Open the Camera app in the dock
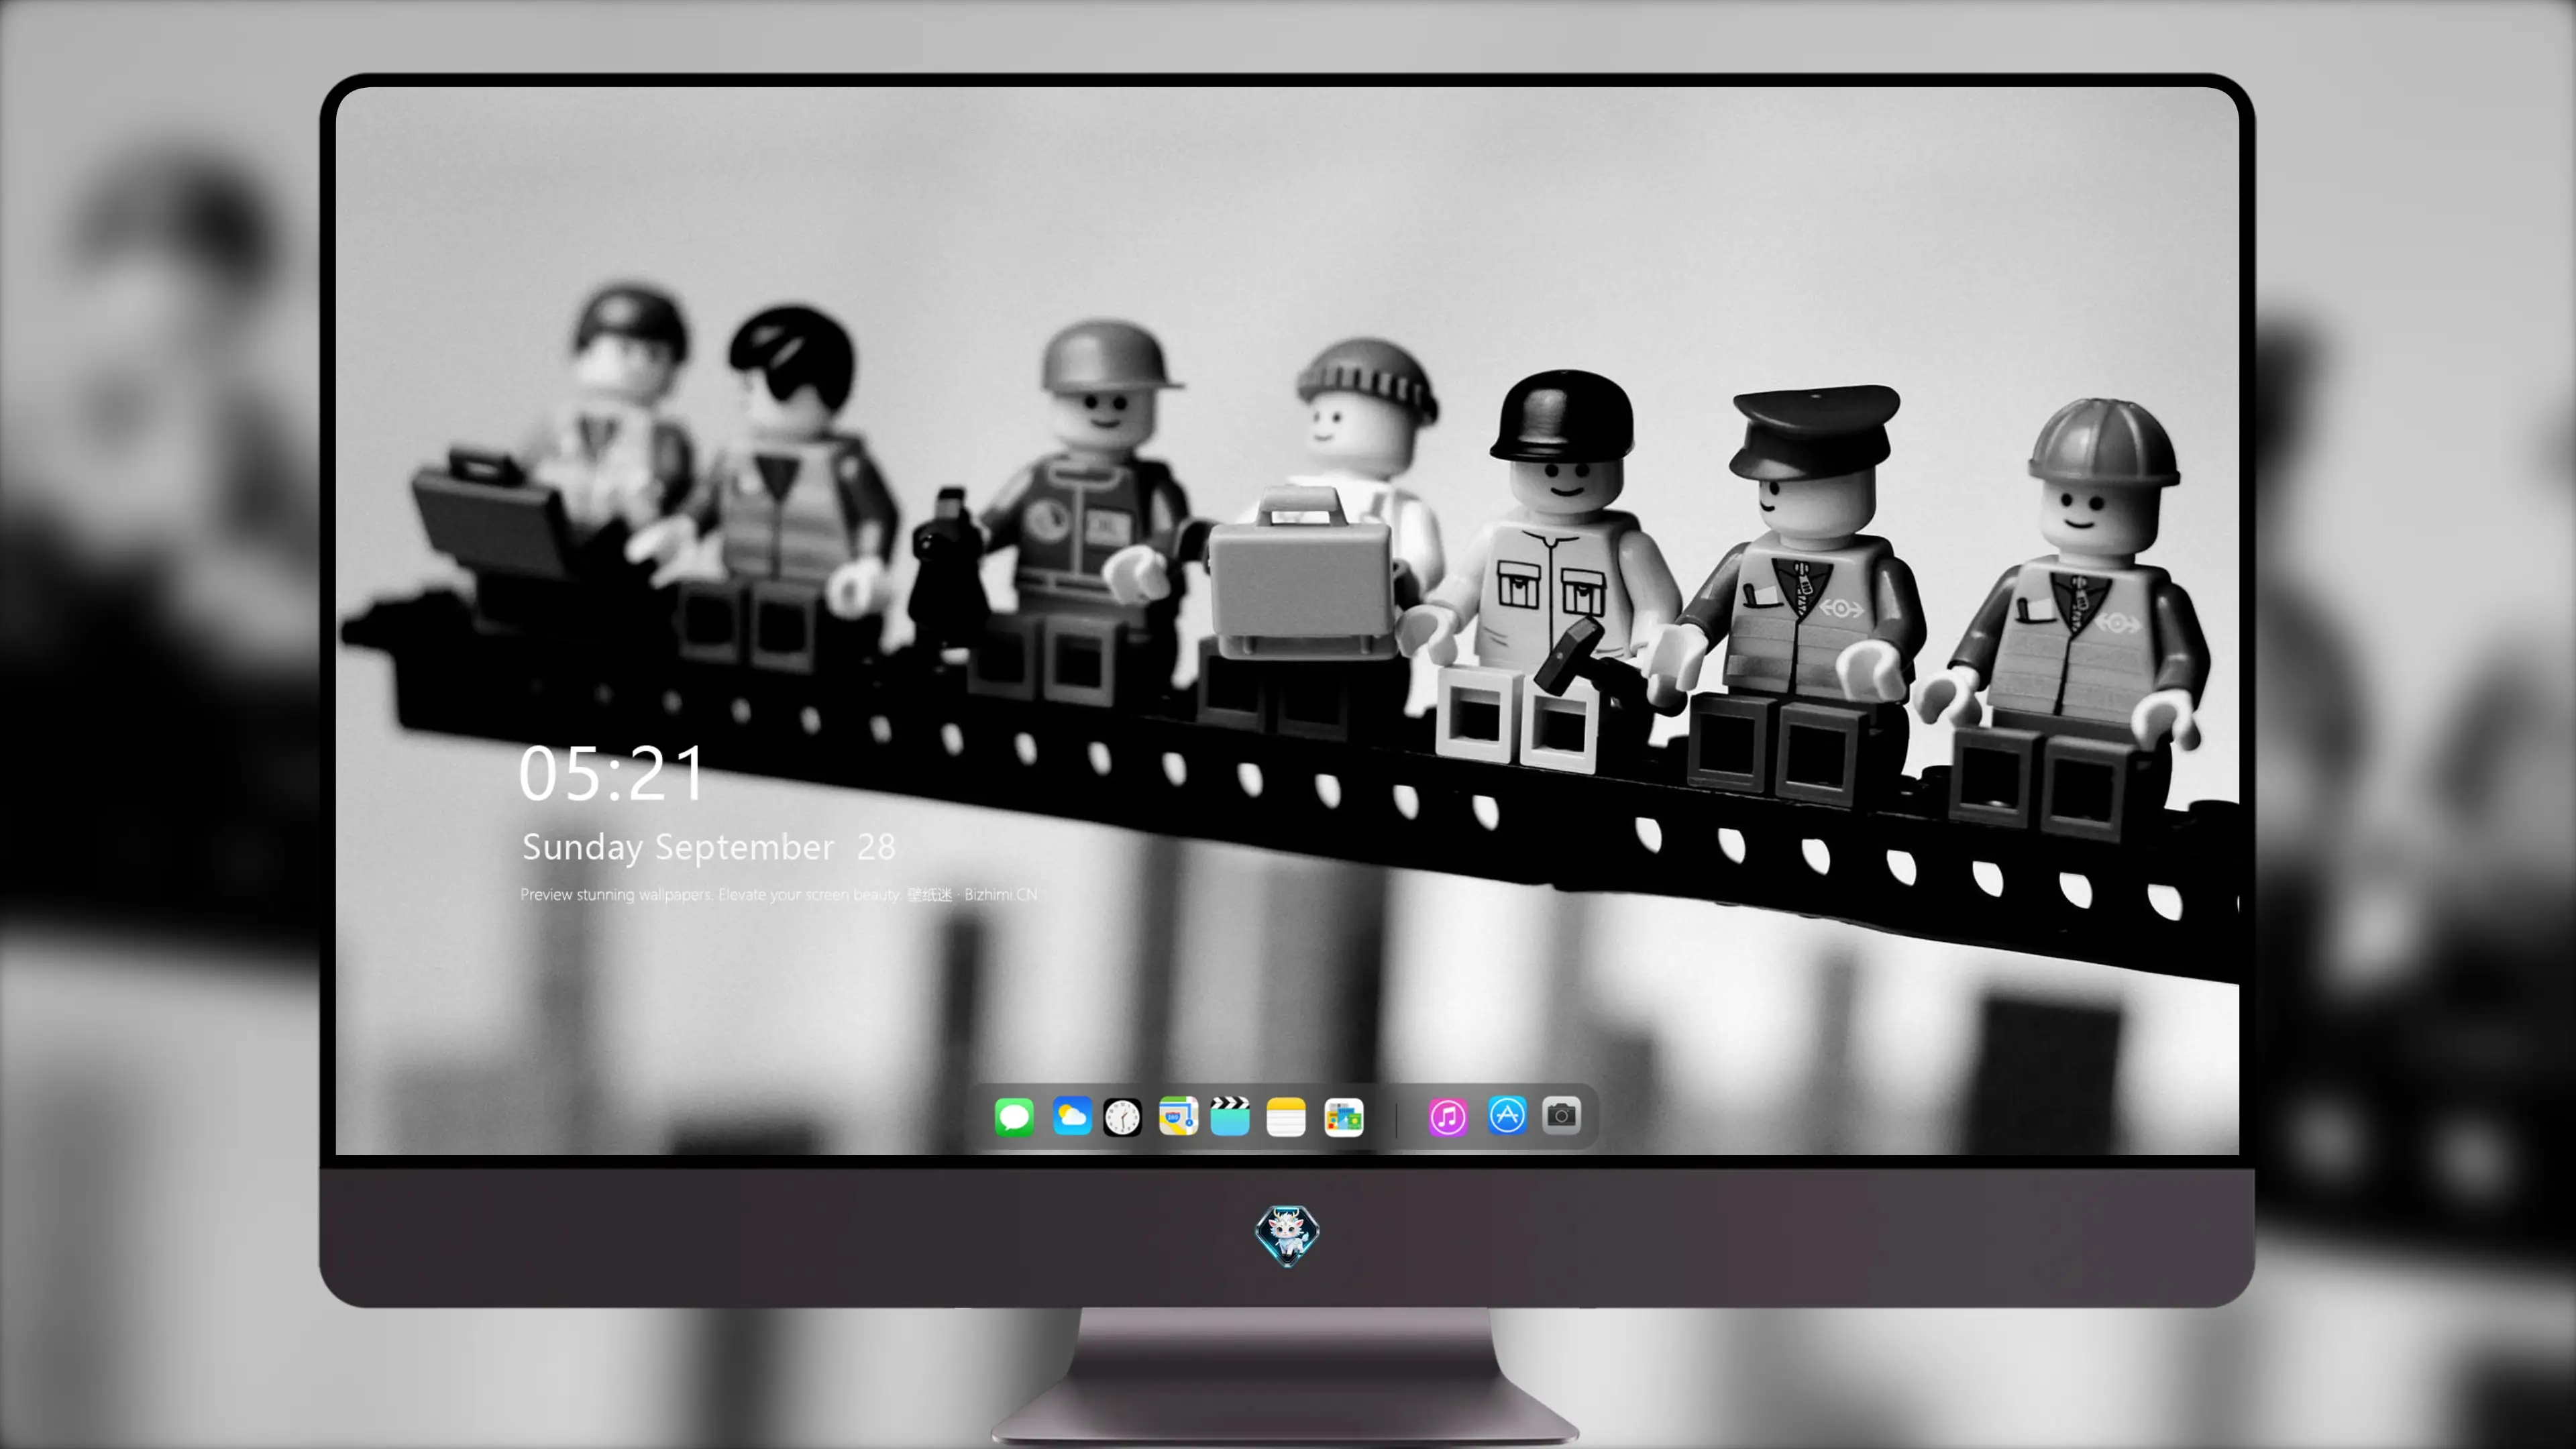Screen dimensions: 2576x1449 pyautogui.click(x=1561, y=1115)
